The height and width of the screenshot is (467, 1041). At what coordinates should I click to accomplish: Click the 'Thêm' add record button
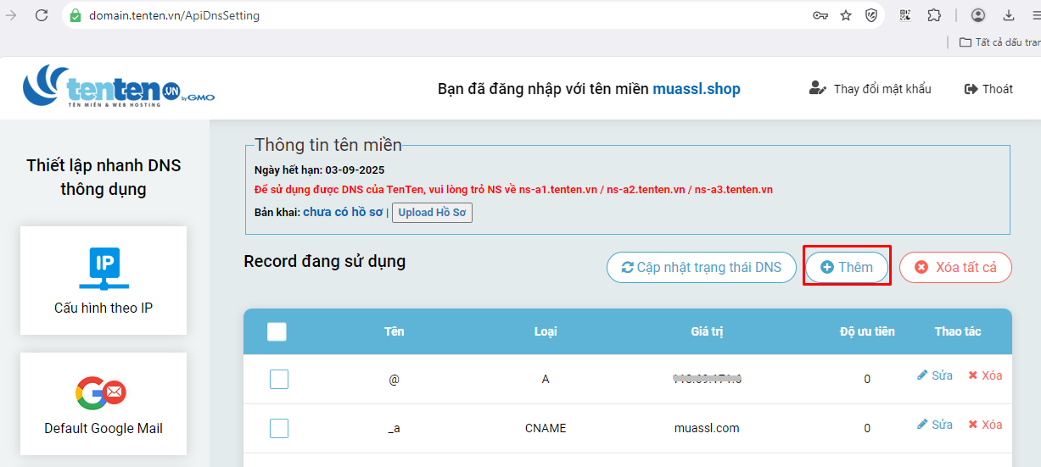point(846,267)
